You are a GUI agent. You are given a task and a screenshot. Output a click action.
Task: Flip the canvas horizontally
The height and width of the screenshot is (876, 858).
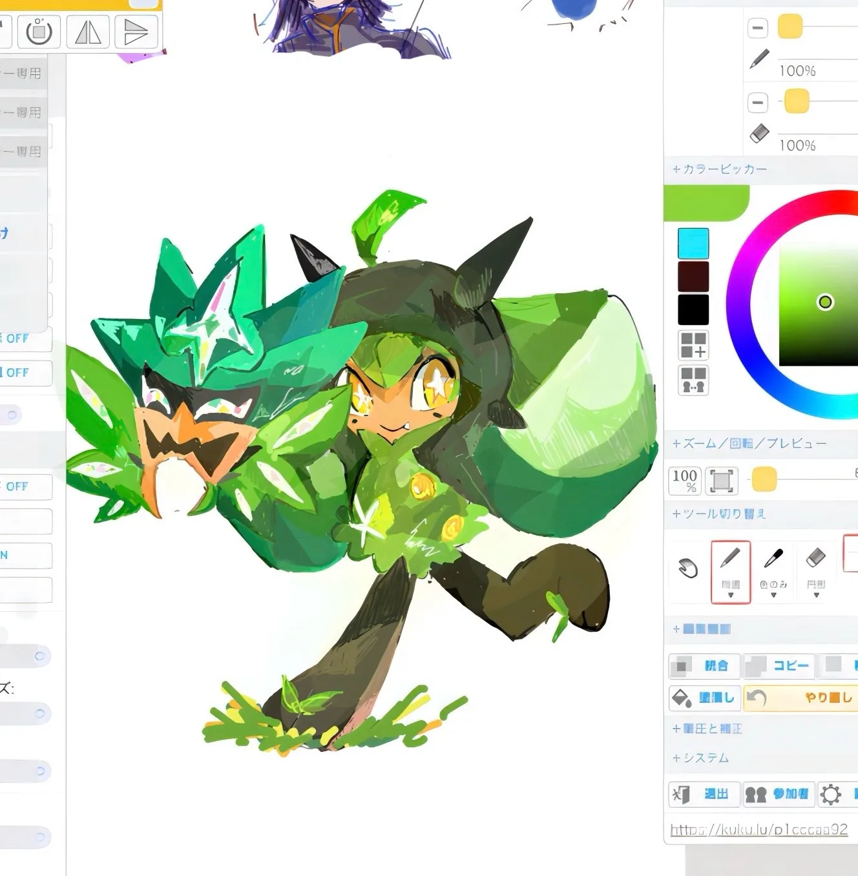(88, 32)
